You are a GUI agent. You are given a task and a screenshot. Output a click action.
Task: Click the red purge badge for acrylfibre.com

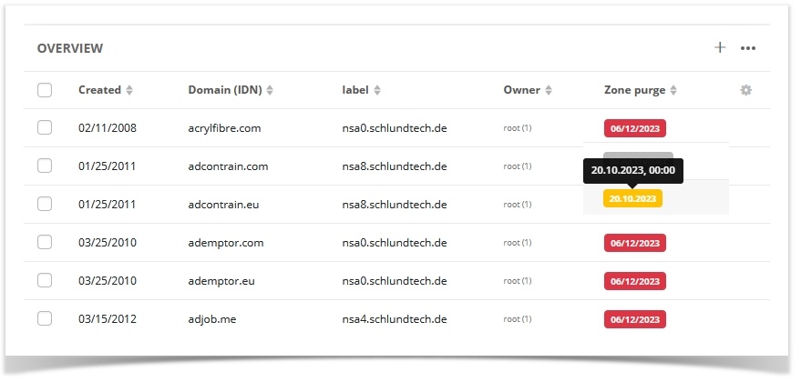click(x=635, y=128)
